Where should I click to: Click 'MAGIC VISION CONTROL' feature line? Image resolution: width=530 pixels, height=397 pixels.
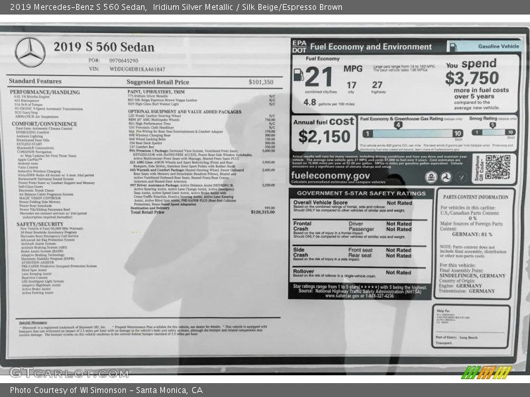40,198
